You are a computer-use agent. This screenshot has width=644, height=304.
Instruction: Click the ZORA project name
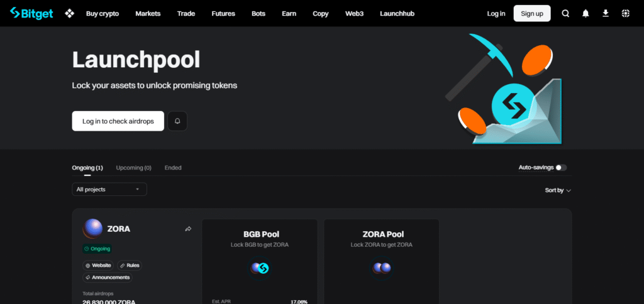click(119, 229)
